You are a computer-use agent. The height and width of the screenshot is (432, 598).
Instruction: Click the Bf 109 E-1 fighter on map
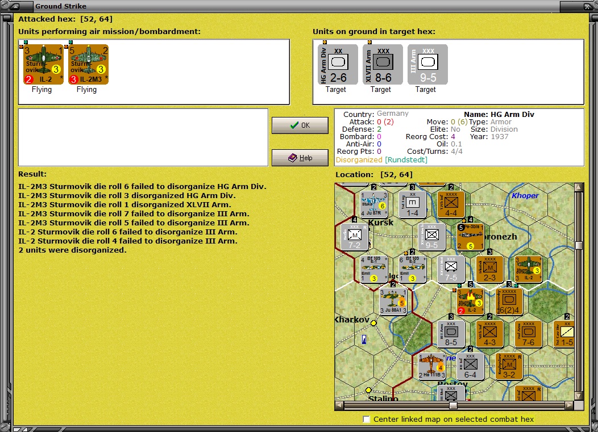pos(374,269)
